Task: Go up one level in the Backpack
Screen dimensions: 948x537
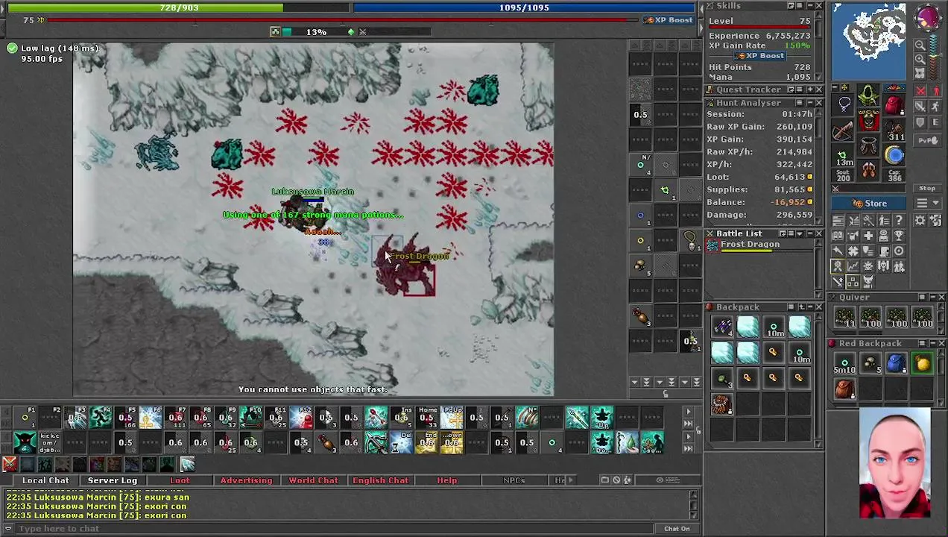Action: coord(802,307)
